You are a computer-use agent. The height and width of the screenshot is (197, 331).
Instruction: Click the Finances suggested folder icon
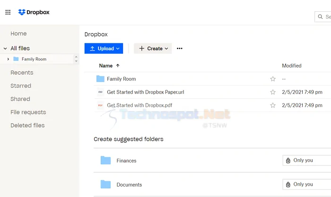pos(105,160)
